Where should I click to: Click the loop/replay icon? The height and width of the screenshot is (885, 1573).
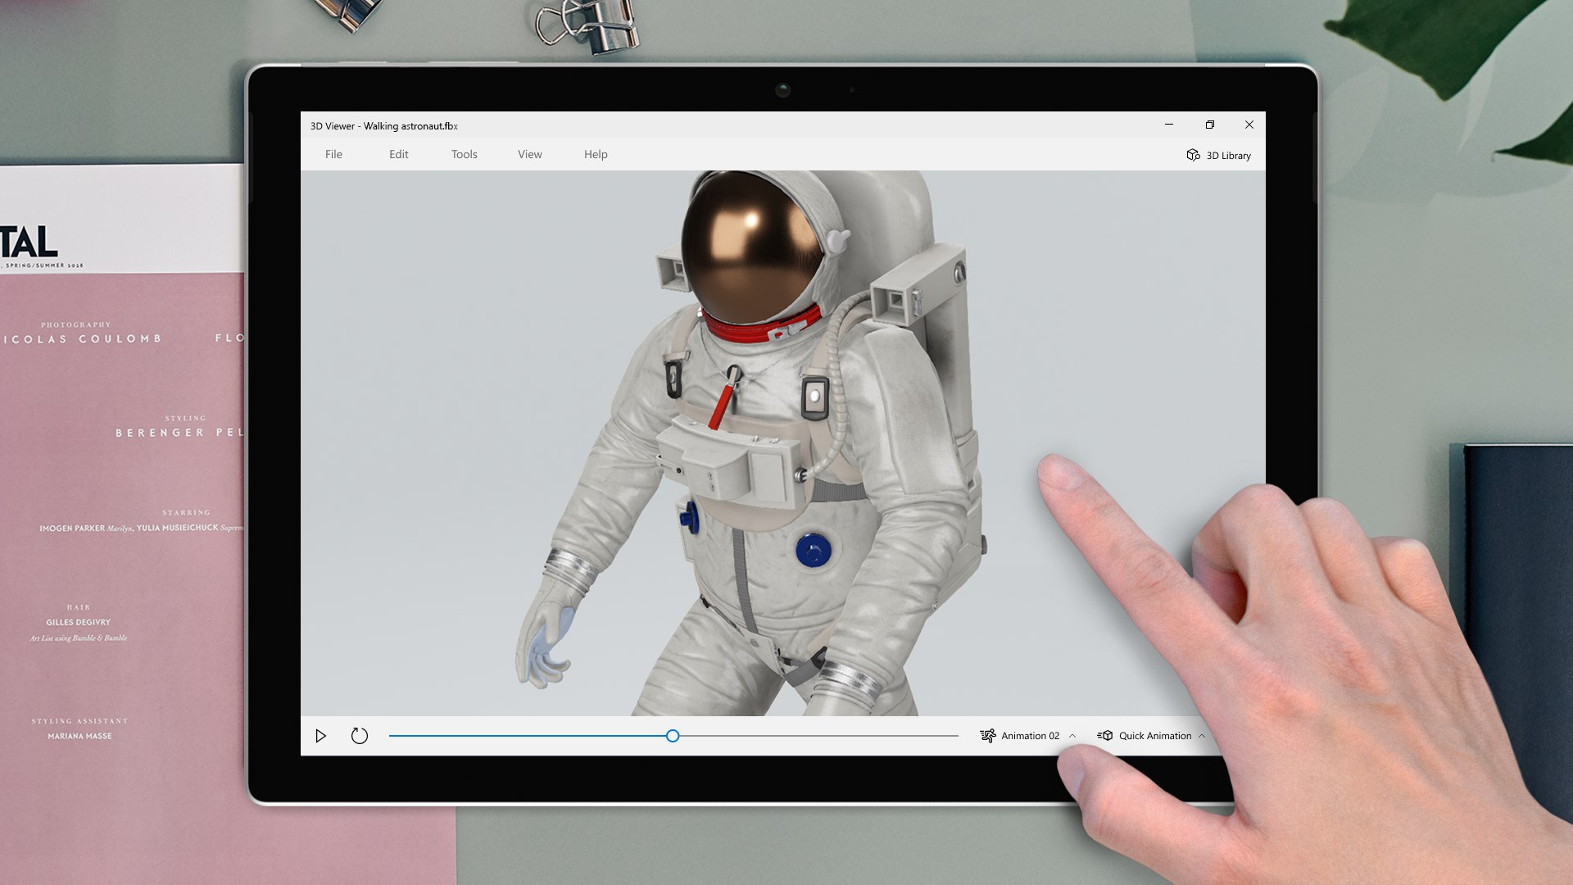coord(359,736)
